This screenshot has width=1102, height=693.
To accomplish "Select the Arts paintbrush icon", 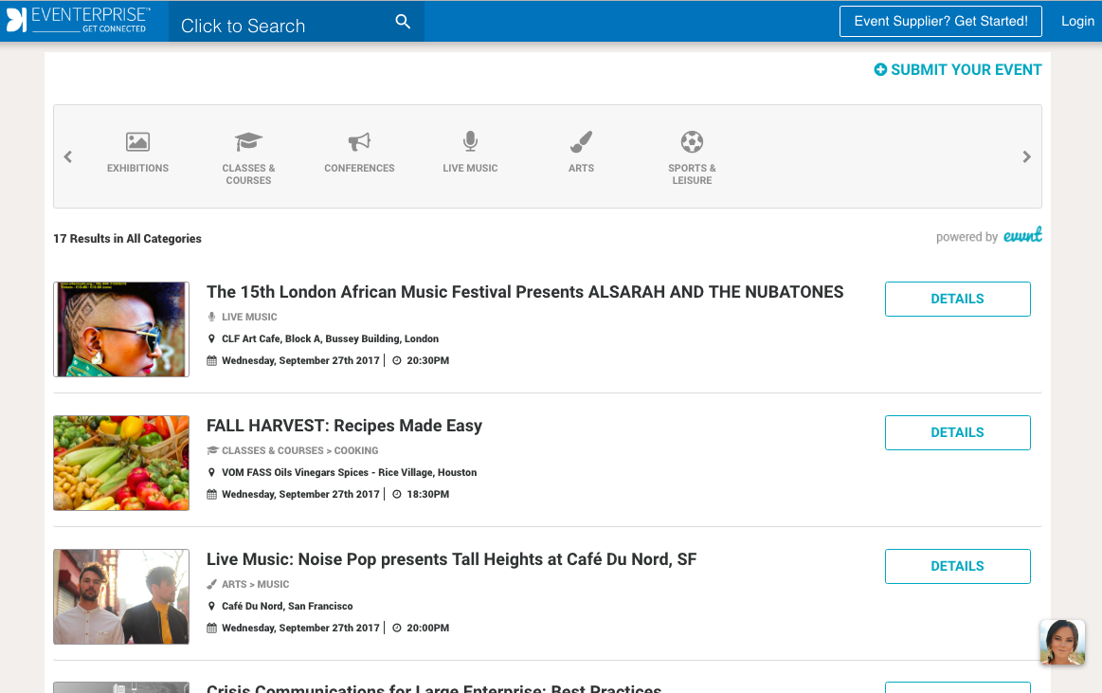I will [x=581, y=142].
